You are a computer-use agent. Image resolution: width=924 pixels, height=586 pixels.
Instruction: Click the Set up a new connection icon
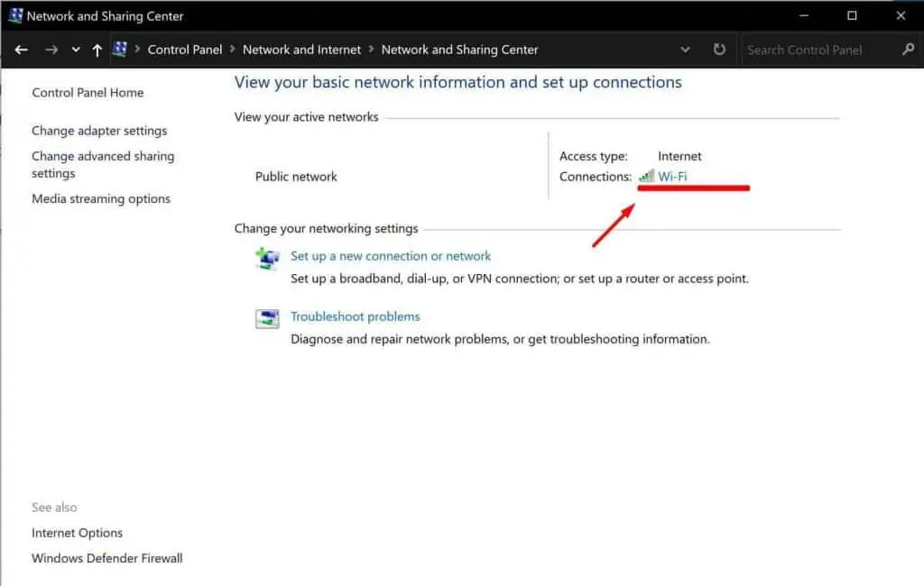click(267, 258)
